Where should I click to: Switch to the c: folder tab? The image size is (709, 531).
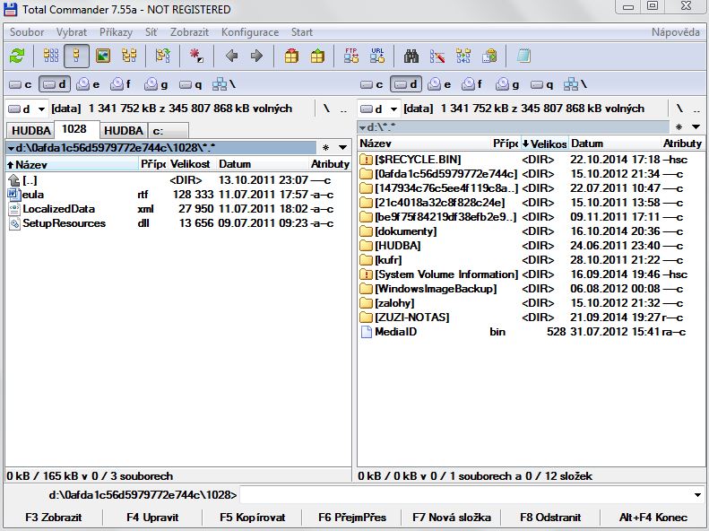(169, 131)
